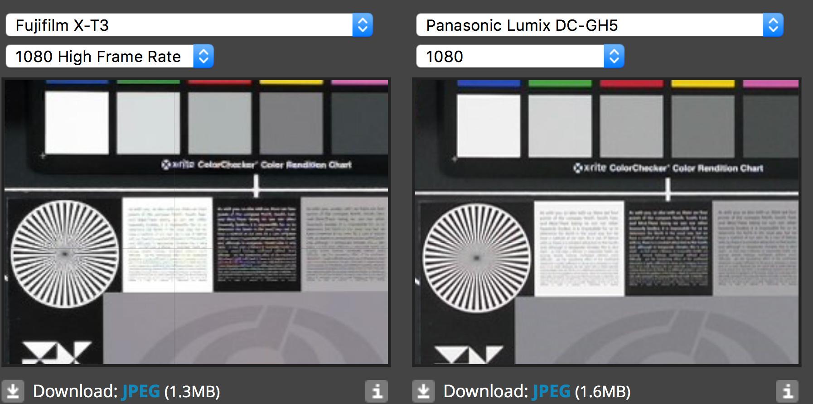The image size is (813, 404).
Task: Open the Fujifilm X-T3 camera dropdown
Action: click(x=189, y=25)
